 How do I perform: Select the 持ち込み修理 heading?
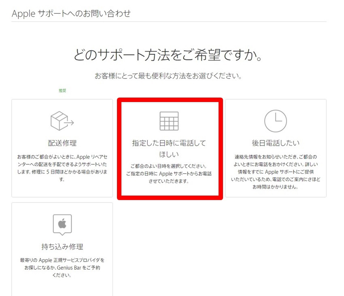(x=62, y=247)
